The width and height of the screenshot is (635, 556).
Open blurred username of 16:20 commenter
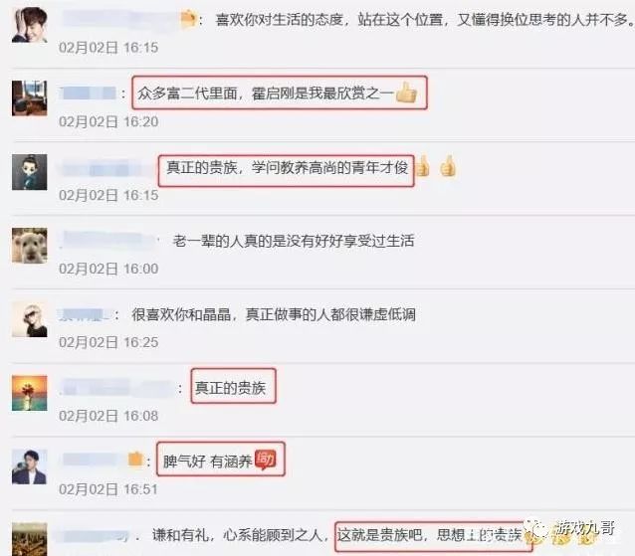click(x=89, y=93)
